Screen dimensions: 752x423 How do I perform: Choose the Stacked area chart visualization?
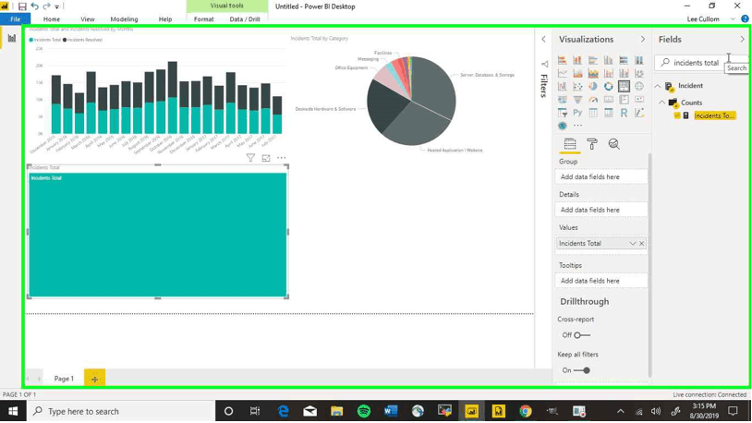[x=593, y=73]
